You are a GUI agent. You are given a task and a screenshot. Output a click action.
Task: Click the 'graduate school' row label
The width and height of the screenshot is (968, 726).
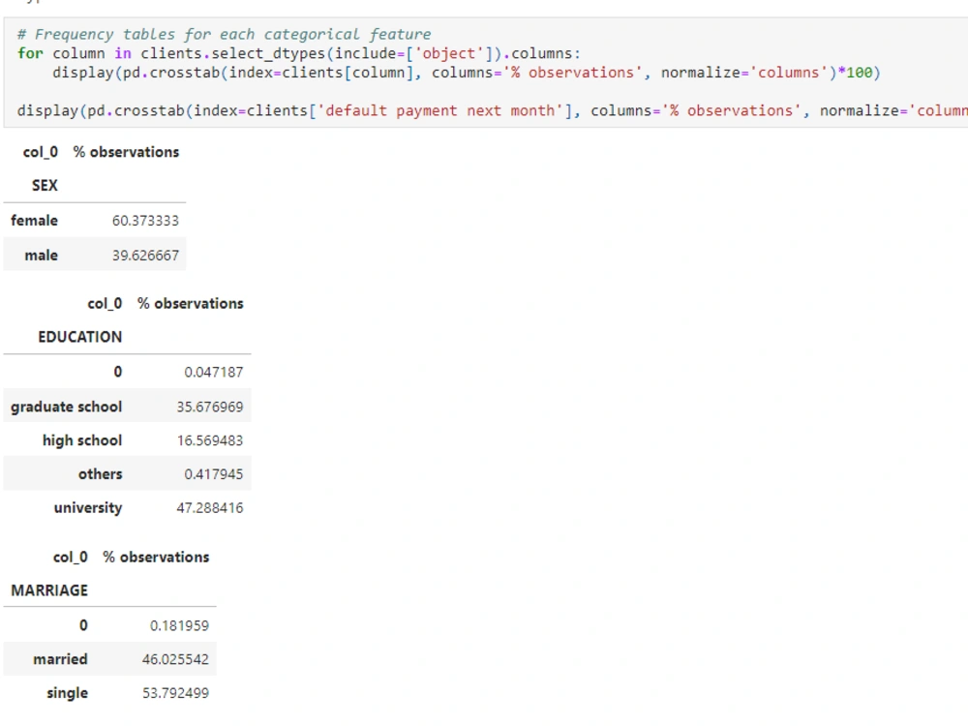click(x=67, y=407)
